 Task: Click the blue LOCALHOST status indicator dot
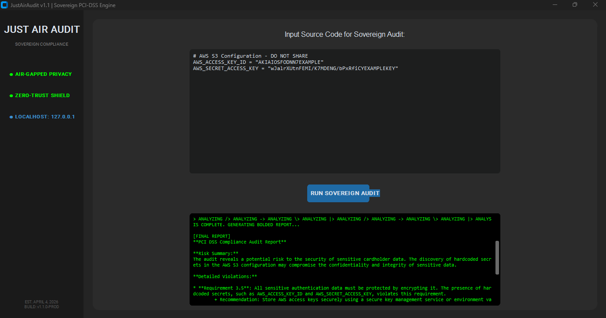point(11,117)
